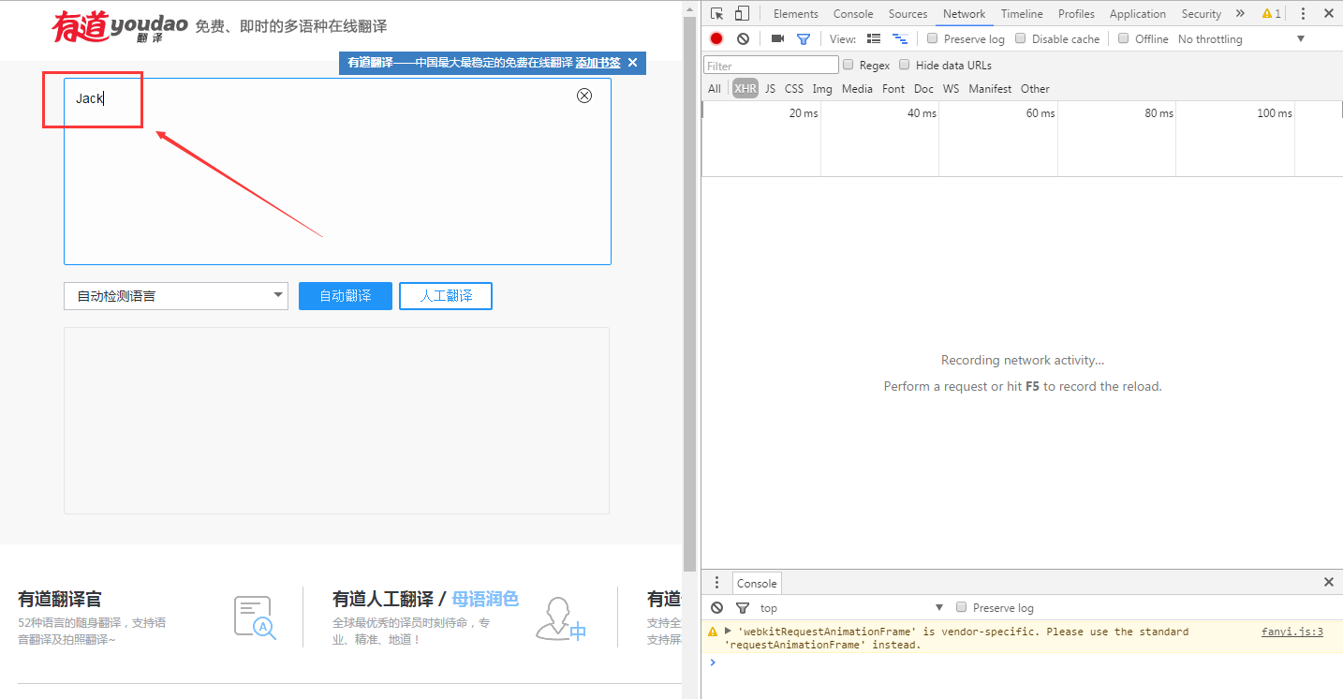Enable the Disable cache checkbox
Screen dimensions: 1343x699
tap(1021, 38)
